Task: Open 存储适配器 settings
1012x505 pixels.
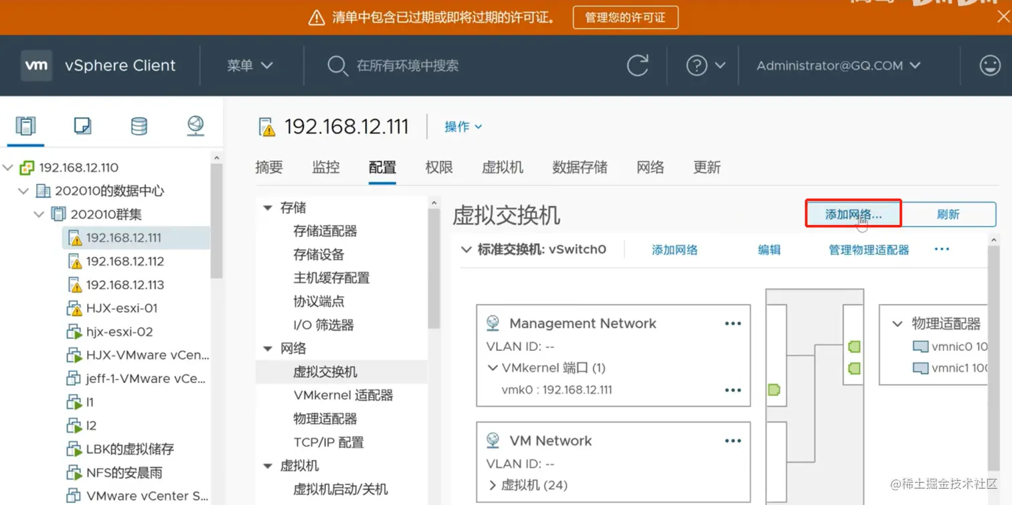Action: point(325,231)
